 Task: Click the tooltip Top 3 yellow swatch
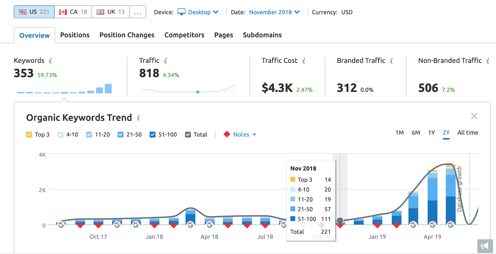click(293, 179)
